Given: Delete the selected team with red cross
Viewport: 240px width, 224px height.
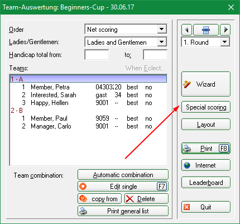Looking at the screenshot, I should [x=146, y=199].
